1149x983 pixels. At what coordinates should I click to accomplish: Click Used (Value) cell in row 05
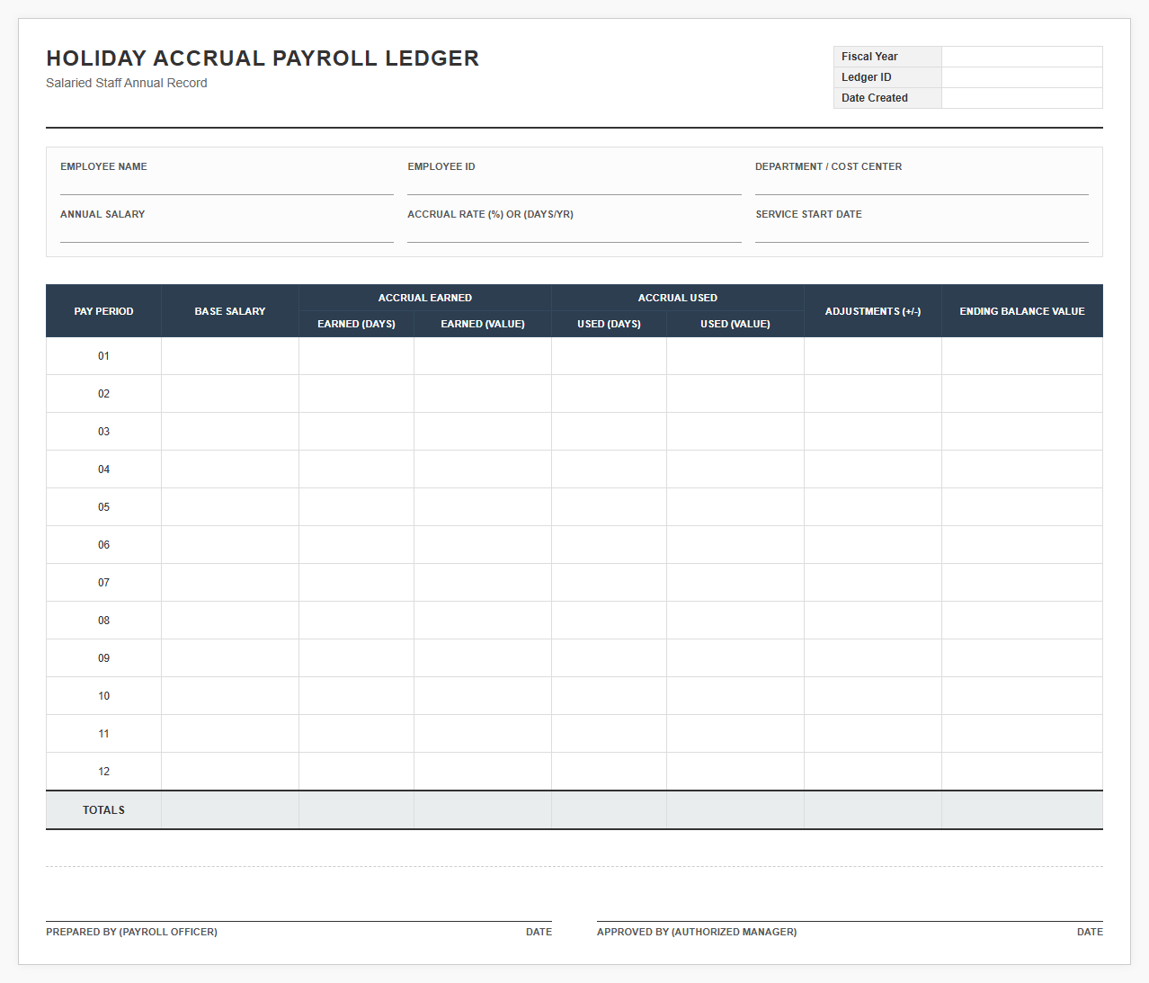[735, 507]
